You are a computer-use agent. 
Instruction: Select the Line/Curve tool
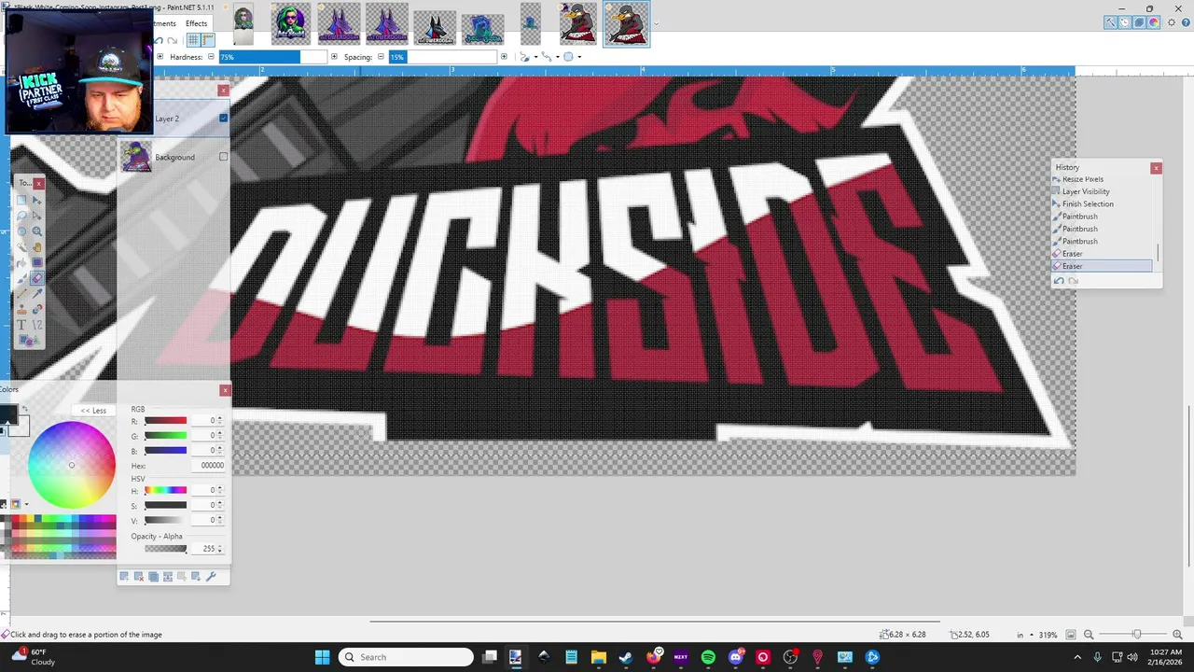(x=37, y=325)
